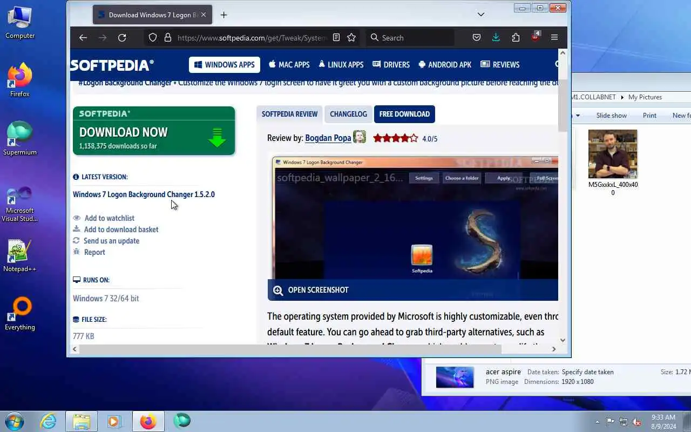Open tracking protection shield in address bar
The height and width of the screenshot is (432, 691).
pos(153,38)
